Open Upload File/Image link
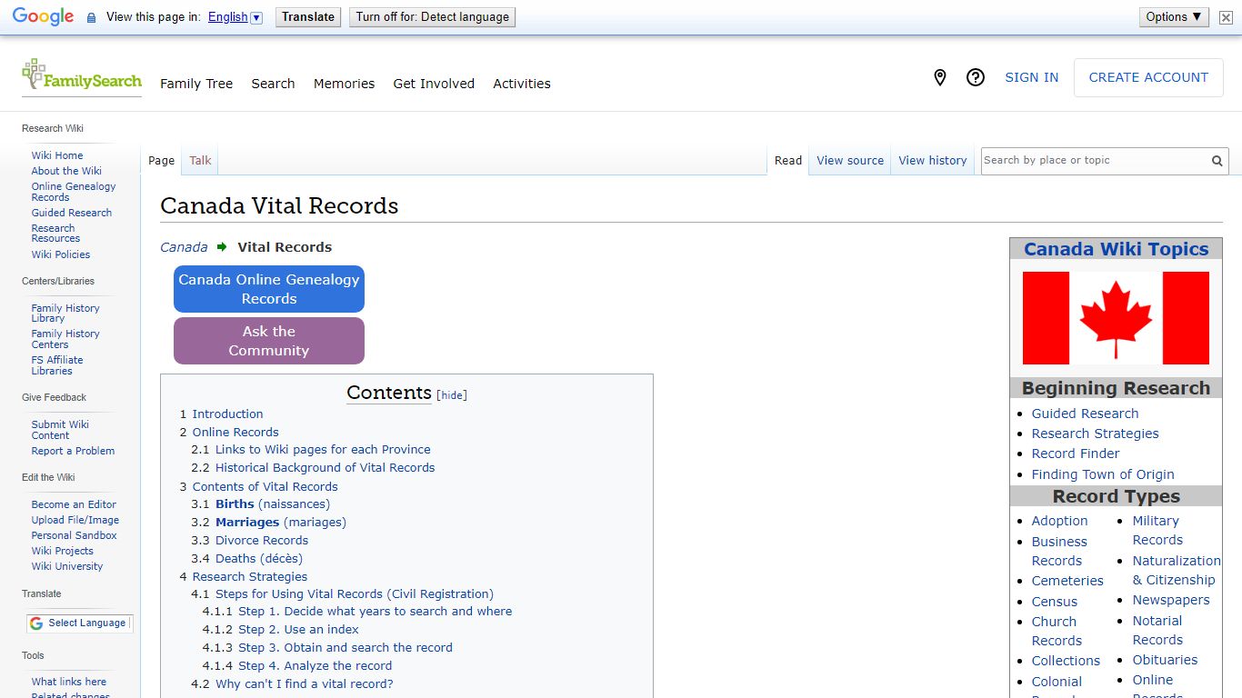 (x=75, y=520)
